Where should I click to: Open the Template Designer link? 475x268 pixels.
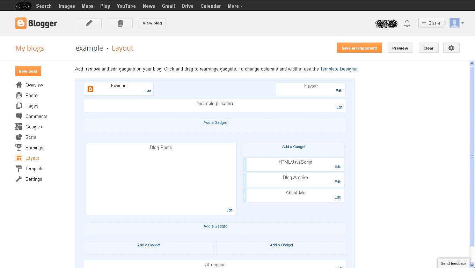(339, 69)
